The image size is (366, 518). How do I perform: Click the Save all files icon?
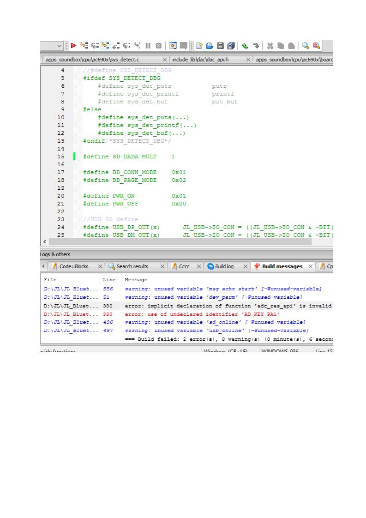231,46
